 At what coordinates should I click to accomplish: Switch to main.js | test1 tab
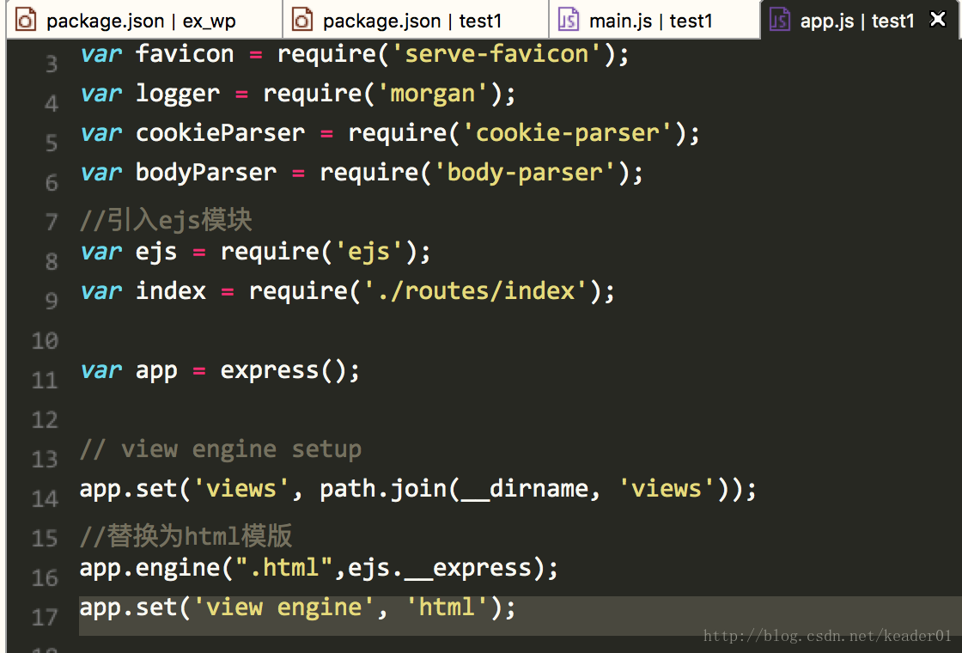[655, 21]
